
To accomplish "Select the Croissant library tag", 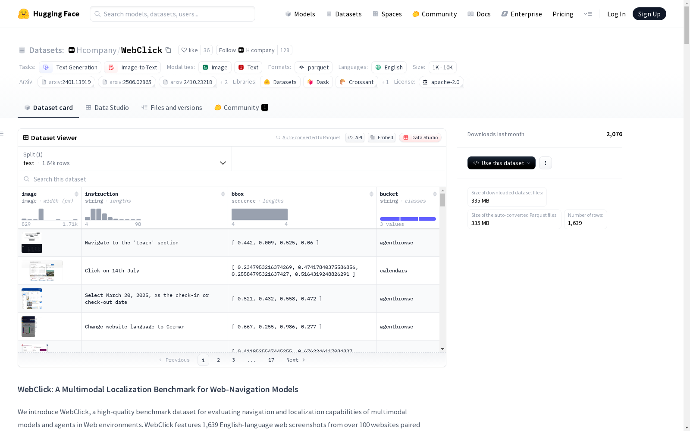I will click(357, 82).
